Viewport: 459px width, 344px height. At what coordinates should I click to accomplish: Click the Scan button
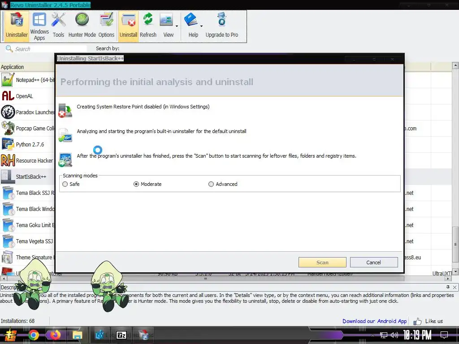tap(322, 262)
